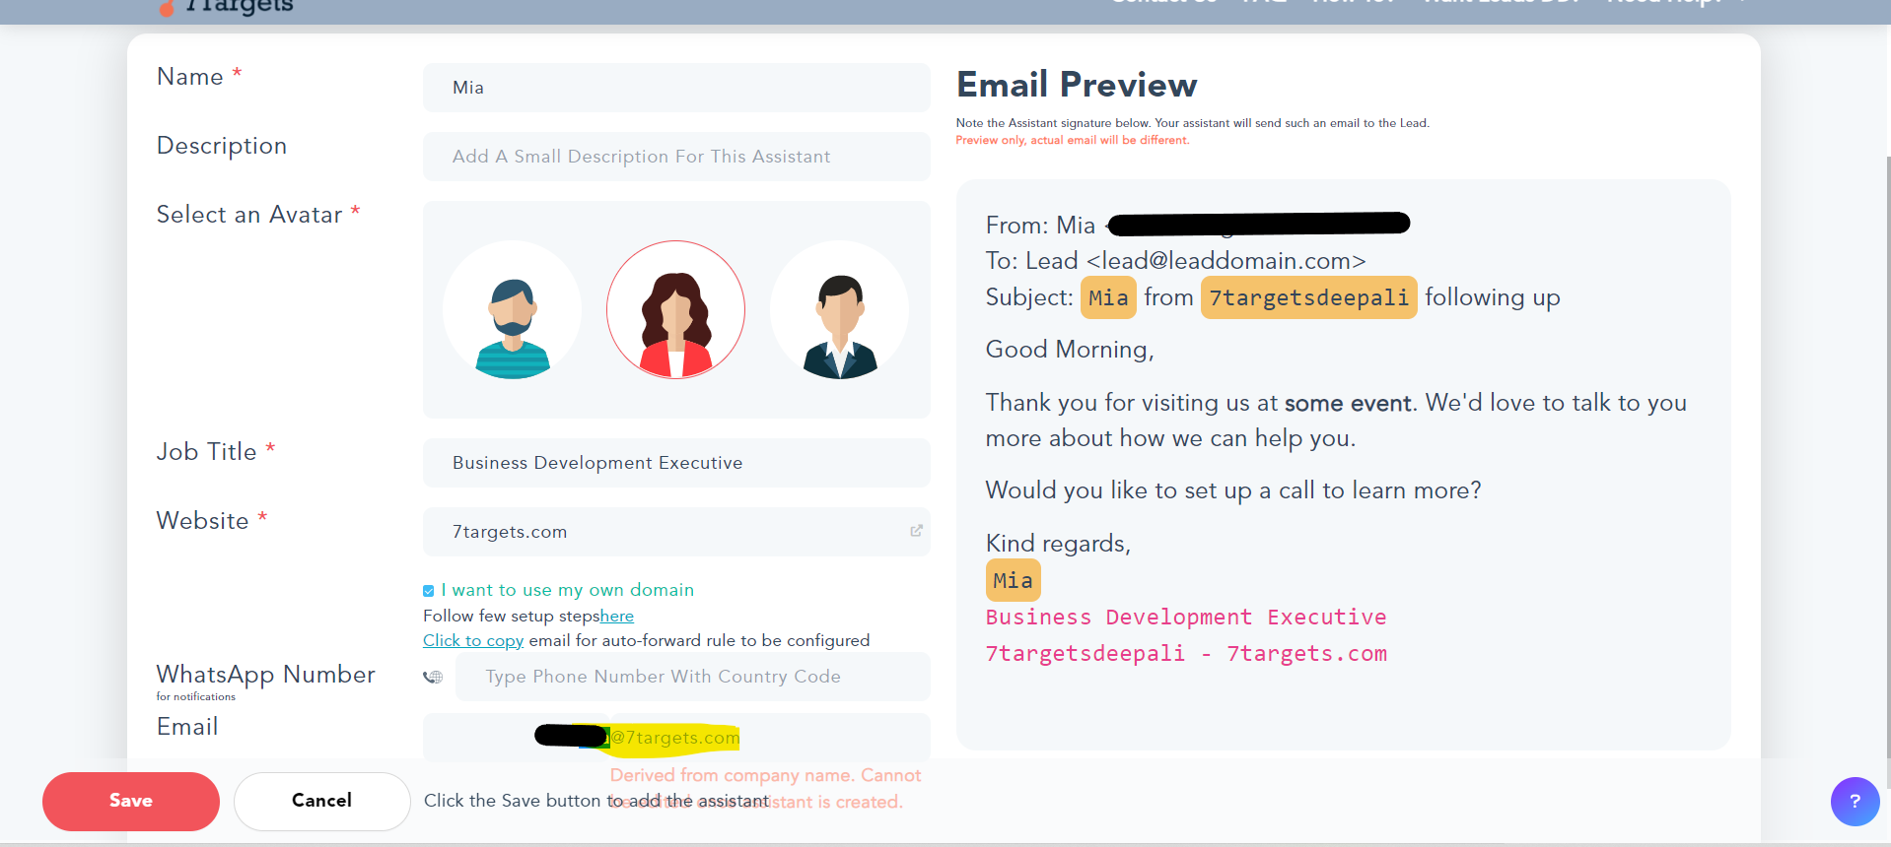This screenshot has width=1891, height=847.
Task: Click the 7targetsdeepali tag in Subject line
Action: click(1308, 297)
